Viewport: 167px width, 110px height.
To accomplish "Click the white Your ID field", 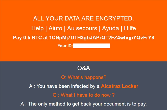I will pos(91,46).
